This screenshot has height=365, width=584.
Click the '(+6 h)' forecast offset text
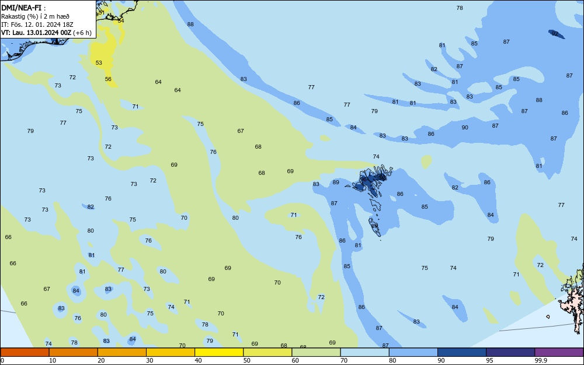82,33
